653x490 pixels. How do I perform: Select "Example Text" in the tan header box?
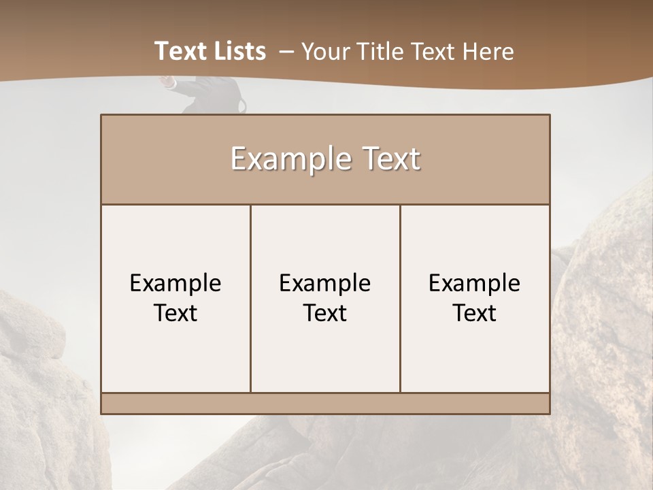[325, 159]
